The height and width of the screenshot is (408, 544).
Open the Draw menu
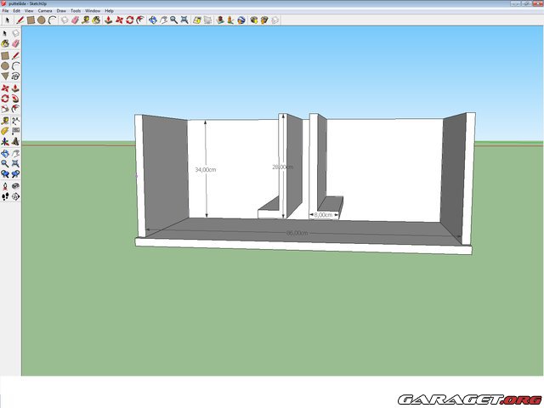61,10
